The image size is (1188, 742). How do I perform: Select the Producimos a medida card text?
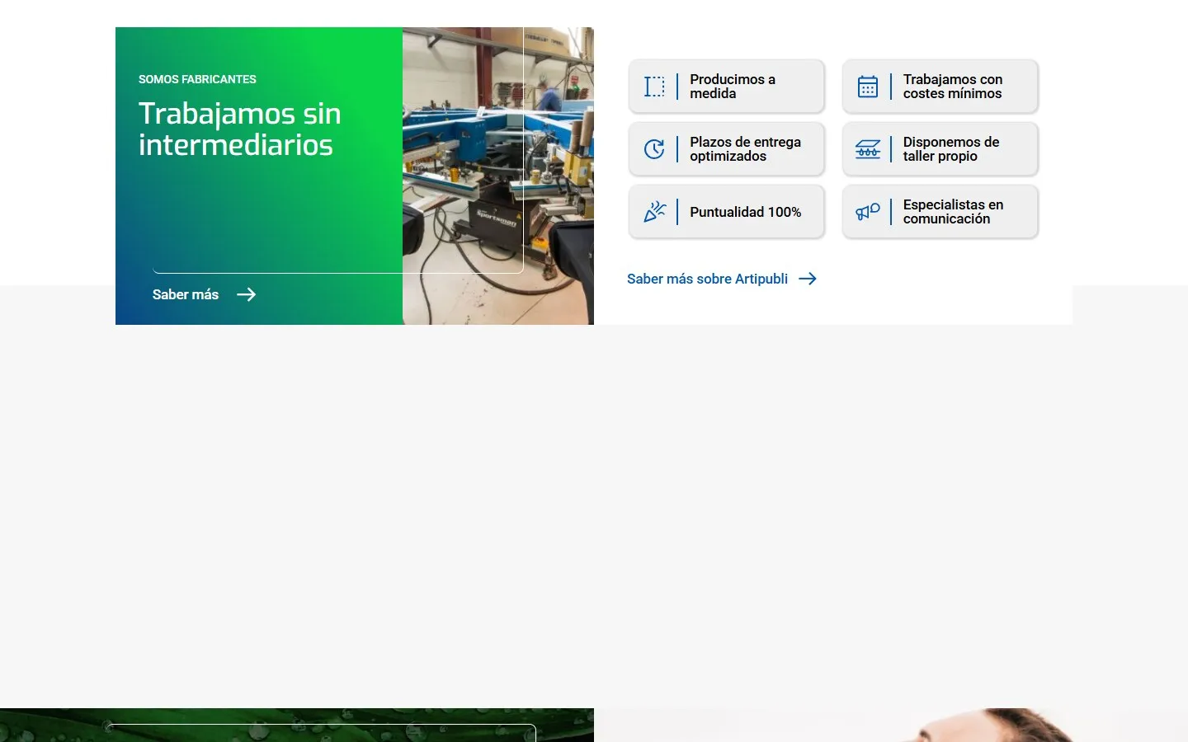733,87
